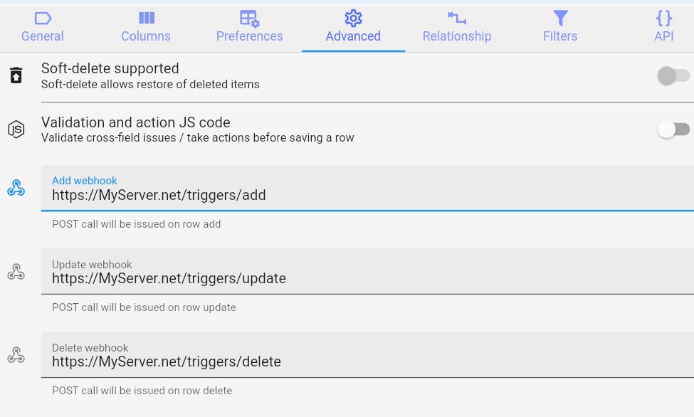Click the API curly braces icon

[x=663, y=19]
